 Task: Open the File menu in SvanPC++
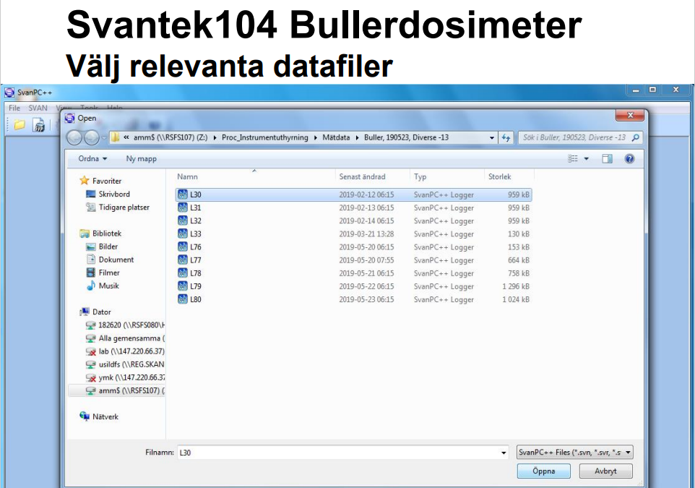14,108
